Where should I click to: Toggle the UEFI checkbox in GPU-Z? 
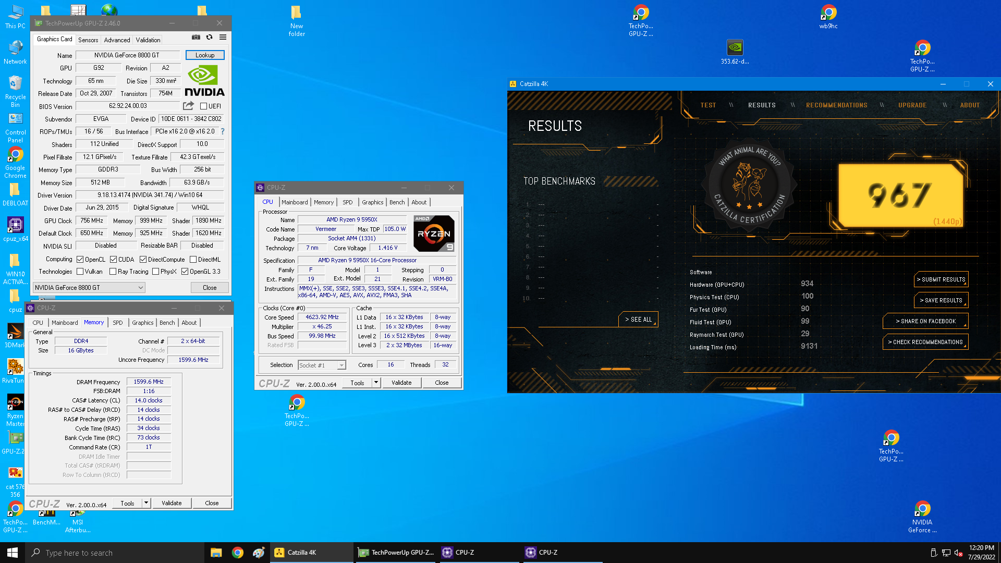[x=204, y=106]
